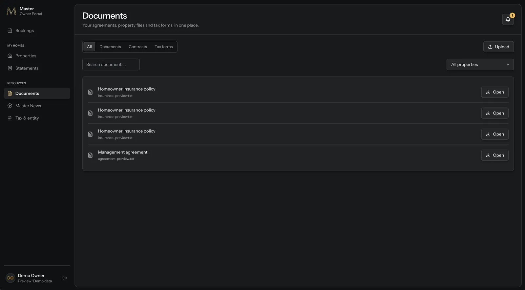Open Bookings in the sidebar

[x=37, y=31]
